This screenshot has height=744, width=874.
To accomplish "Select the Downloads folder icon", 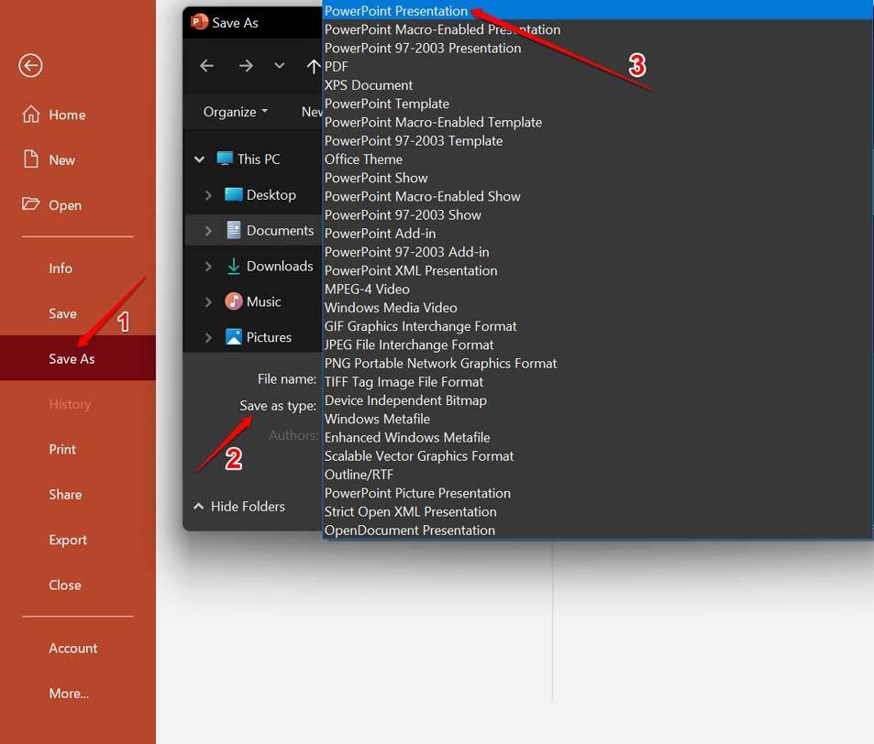I will [x=232, y=266].
